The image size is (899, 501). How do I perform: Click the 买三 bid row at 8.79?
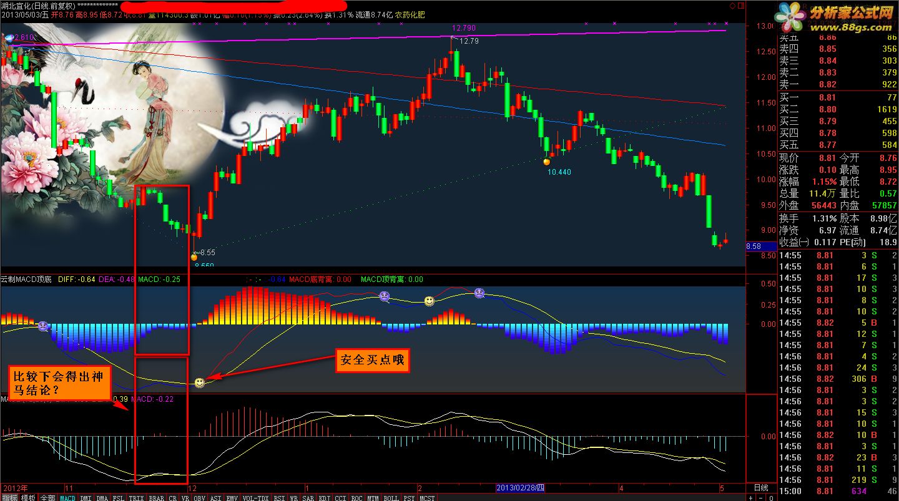(x=838, y=121)
